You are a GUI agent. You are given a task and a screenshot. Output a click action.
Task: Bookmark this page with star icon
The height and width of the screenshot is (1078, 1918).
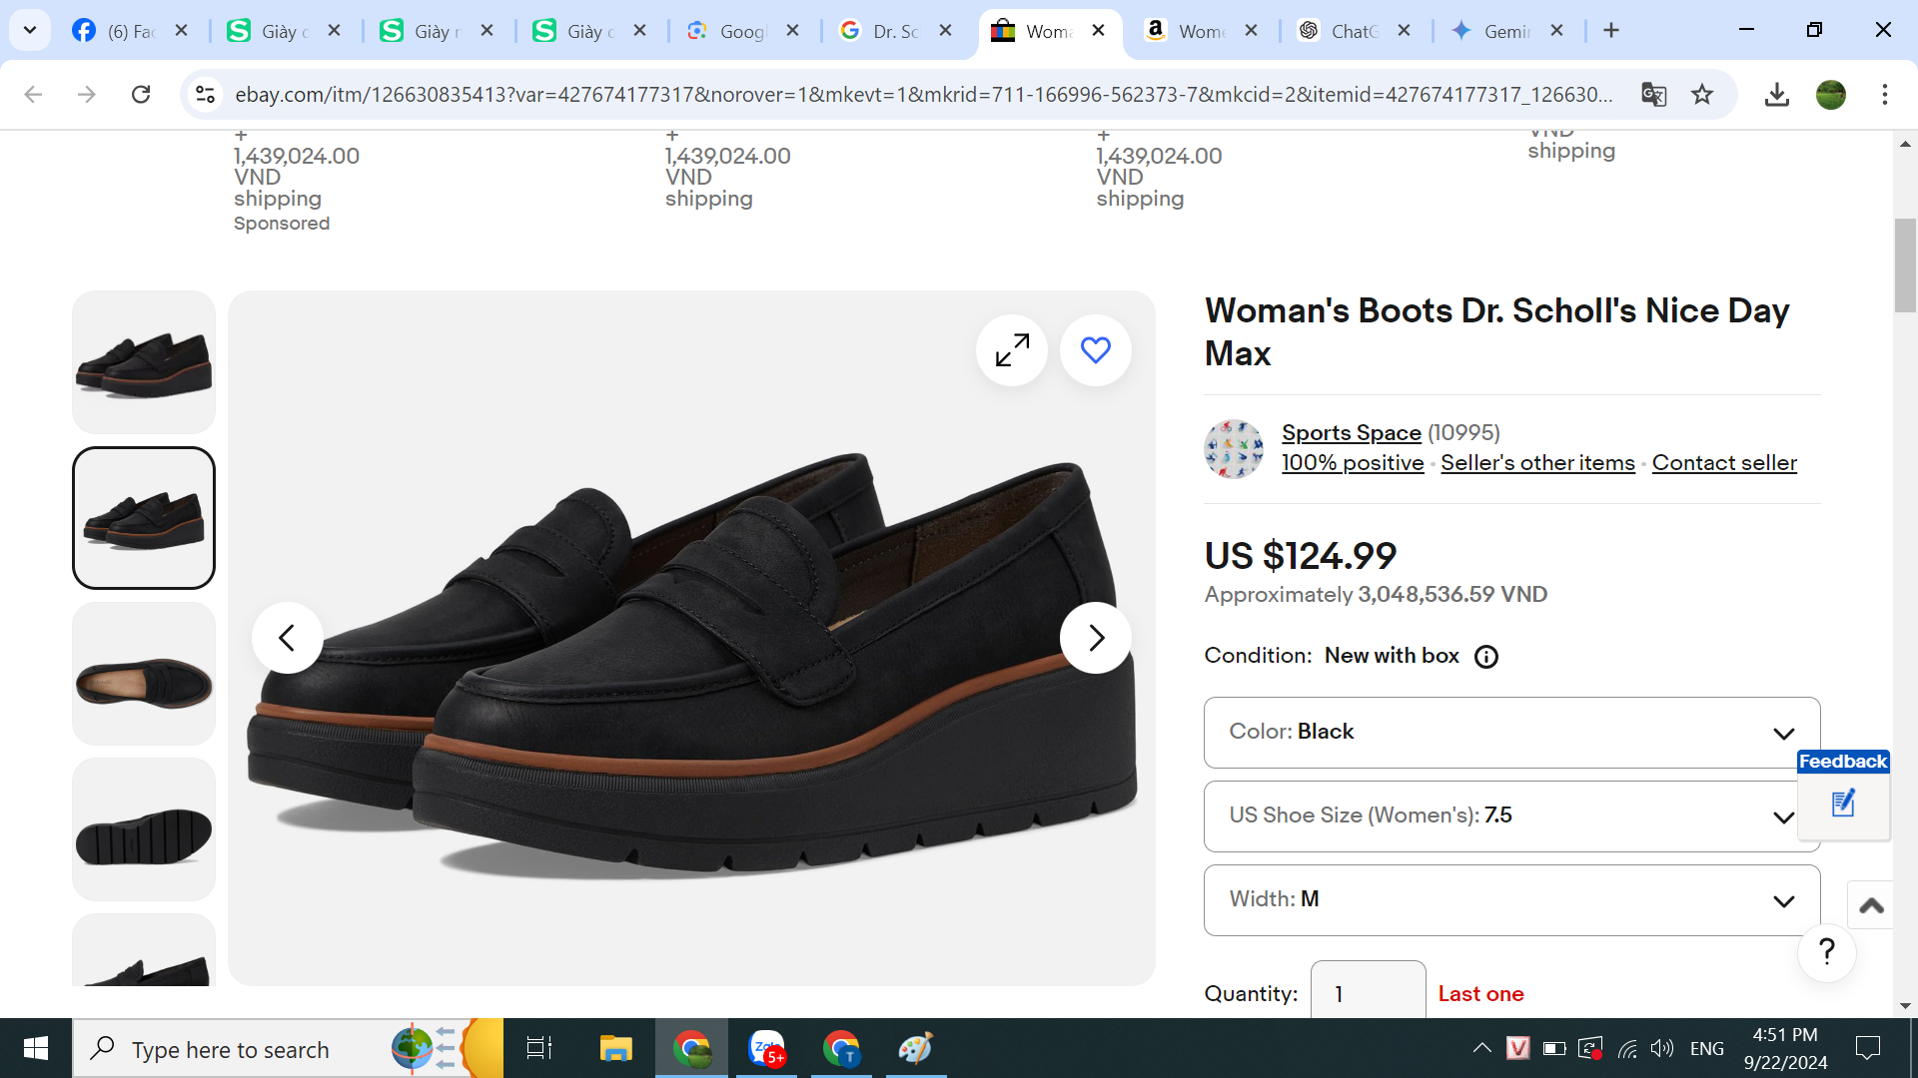point(1701,95)
